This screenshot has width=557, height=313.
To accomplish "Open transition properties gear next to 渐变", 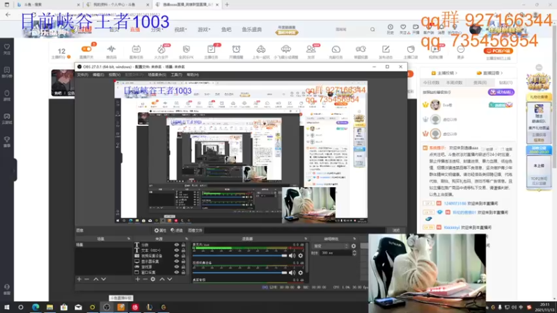I will click(354, 246).
